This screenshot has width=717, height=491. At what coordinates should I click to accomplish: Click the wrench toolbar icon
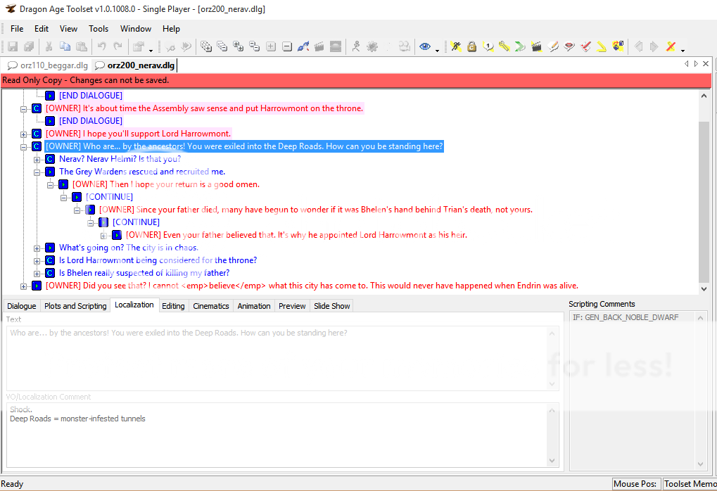click(x=504, y=47)
